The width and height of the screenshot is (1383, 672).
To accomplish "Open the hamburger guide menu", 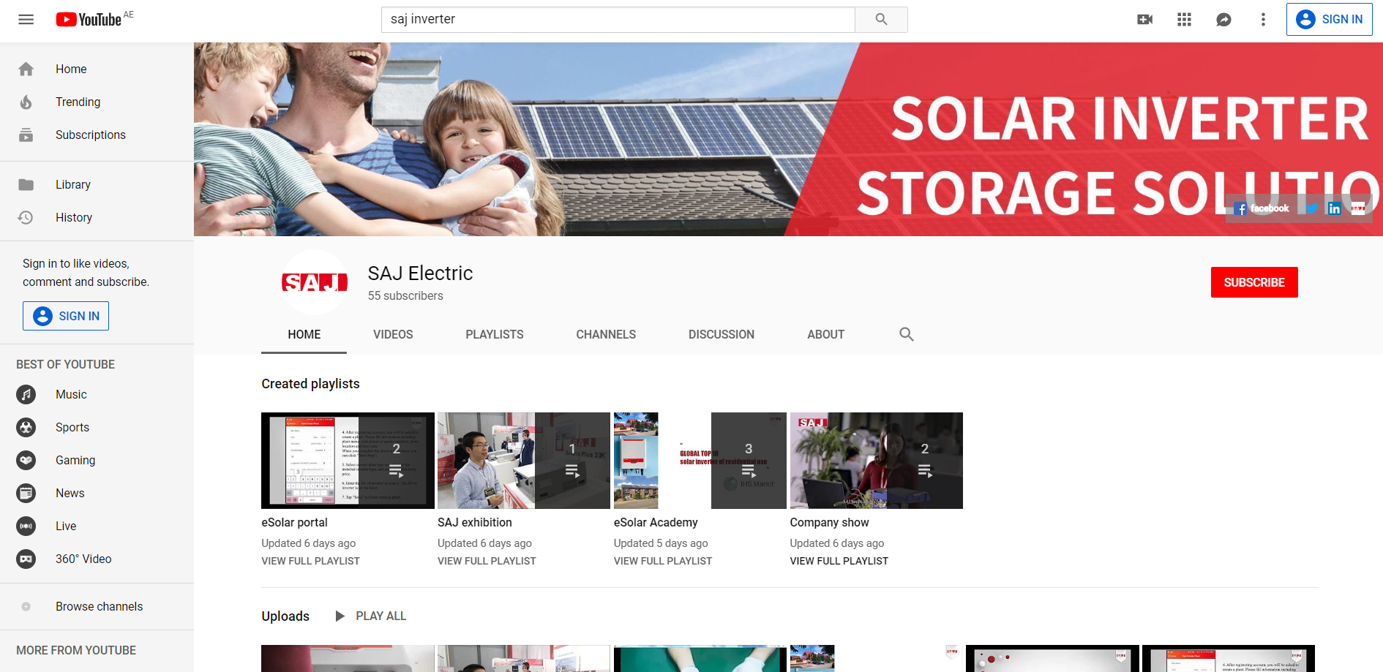I will pos(26,20).
